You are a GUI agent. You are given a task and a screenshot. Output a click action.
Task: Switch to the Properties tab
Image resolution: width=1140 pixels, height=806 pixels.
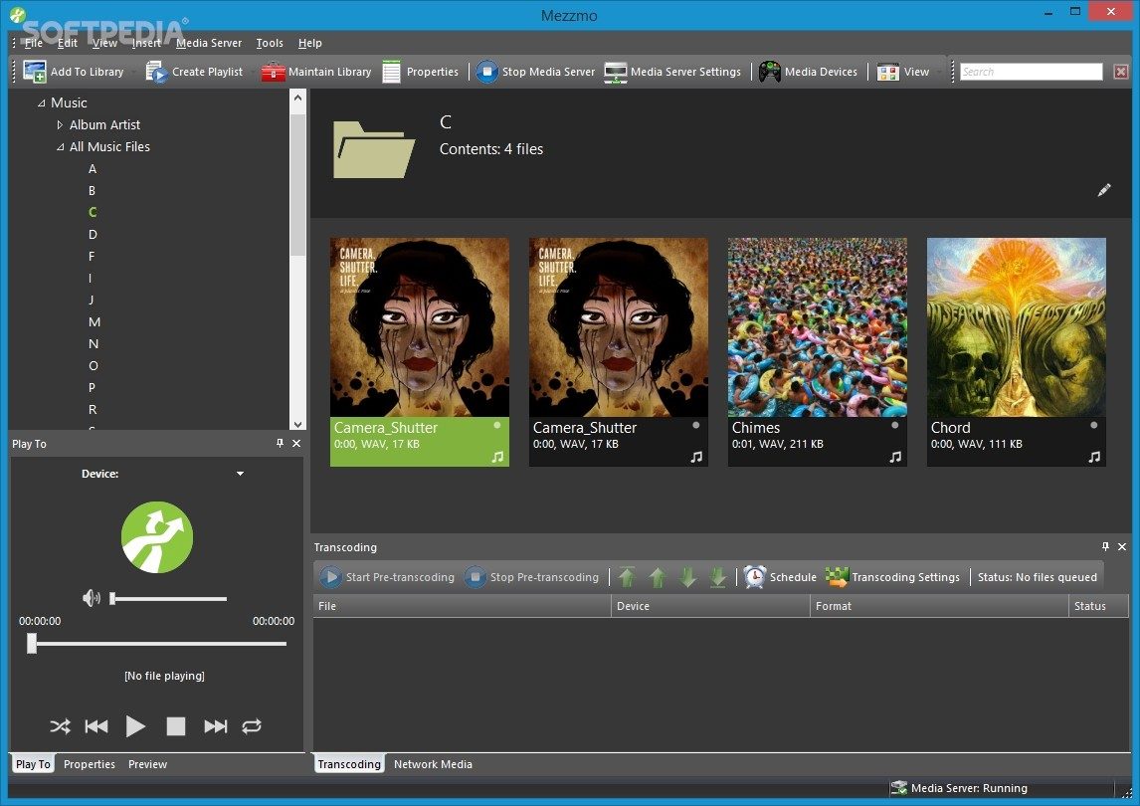click(x=90, y=764)
